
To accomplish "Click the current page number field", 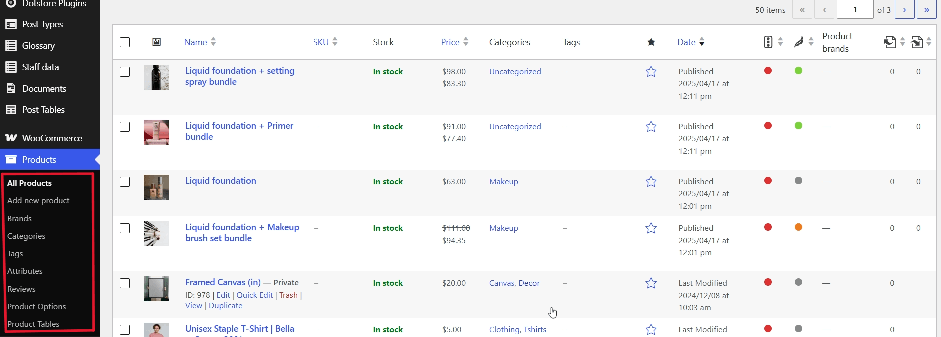I will point(855,10).
